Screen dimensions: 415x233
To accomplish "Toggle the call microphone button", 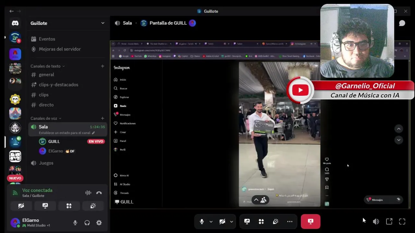I will click(x=202, y=221).
